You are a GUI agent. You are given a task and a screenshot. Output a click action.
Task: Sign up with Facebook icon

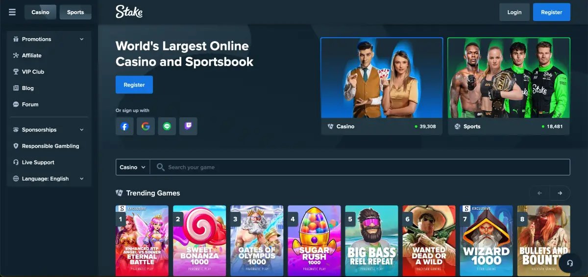[124, 126]
